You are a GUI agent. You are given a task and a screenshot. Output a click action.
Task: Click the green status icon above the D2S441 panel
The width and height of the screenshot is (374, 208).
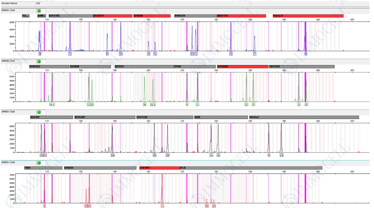[x=39, y=112]
